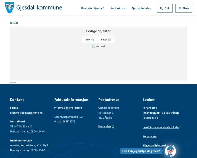Go to Hva skjer i Gjesdal?
197x158 pixels.
coord(92,8)
